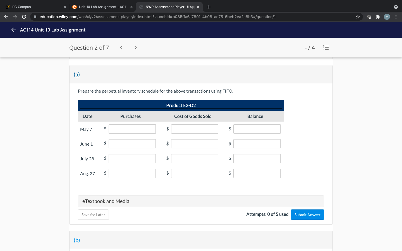Close the NWP Assessment Player tab

coord(198,7)
